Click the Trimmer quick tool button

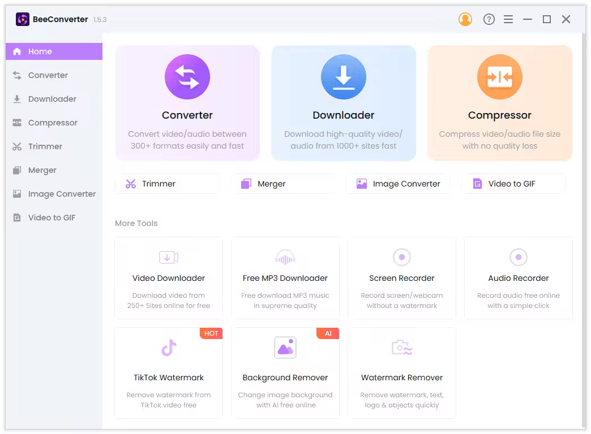pyautogui.click(x=167, y=184)
